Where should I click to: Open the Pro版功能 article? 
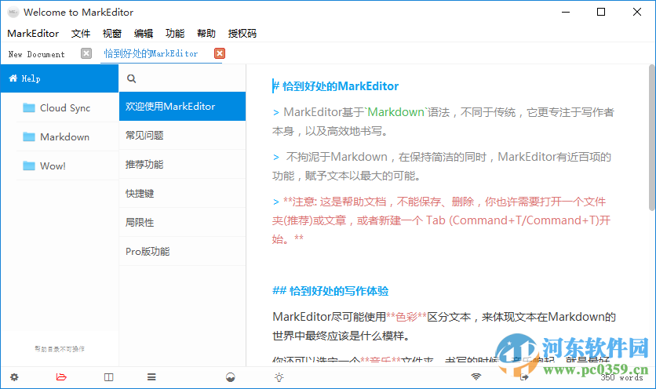pos(182,252)
